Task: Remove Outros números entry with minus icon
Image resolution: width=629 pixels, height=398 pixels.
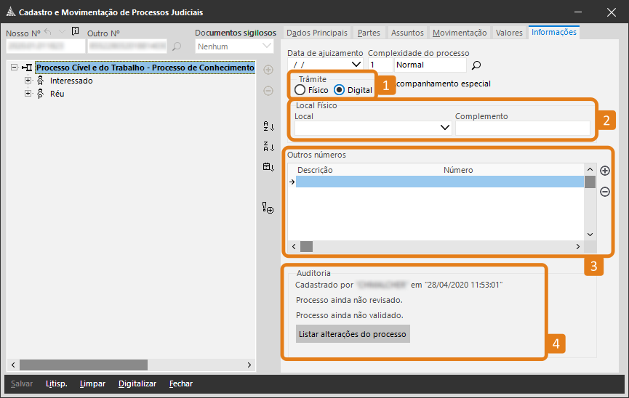Action: 604,192
